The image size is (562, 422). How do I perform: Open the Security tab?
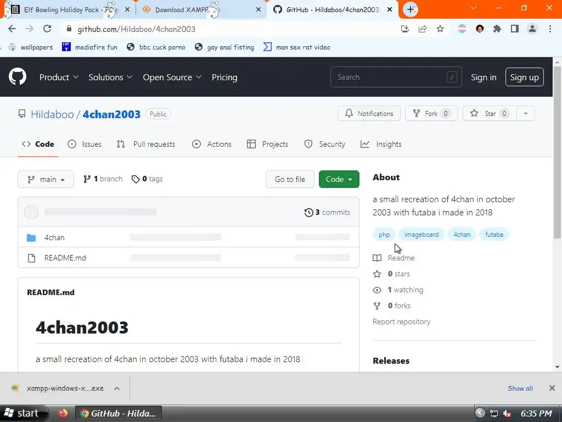325,145
